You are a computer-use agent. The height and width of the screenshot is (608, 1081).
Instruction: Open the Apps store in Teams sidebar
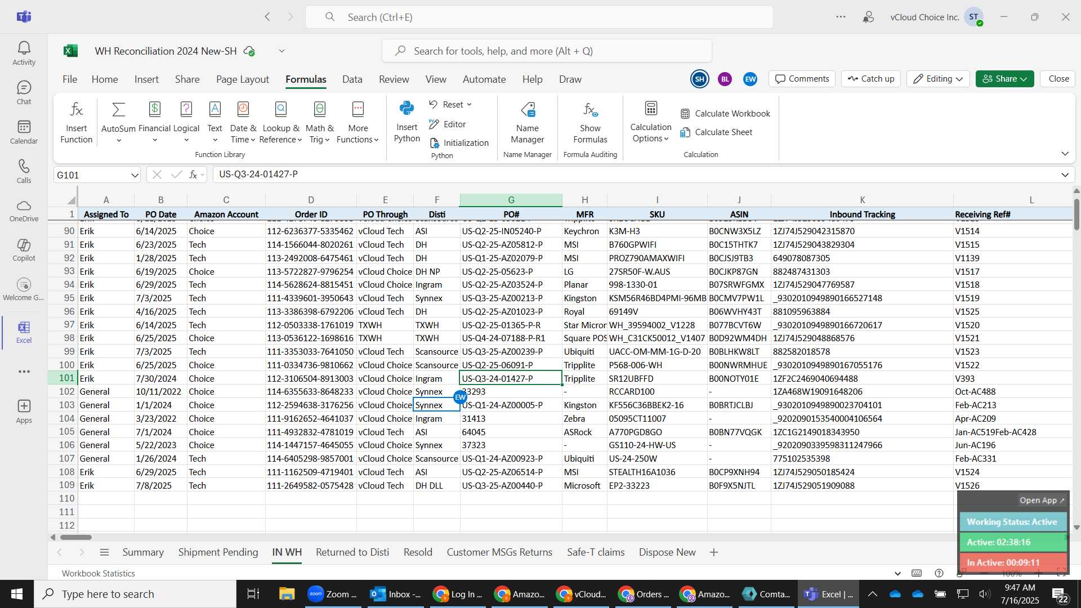tap(24, 412)
